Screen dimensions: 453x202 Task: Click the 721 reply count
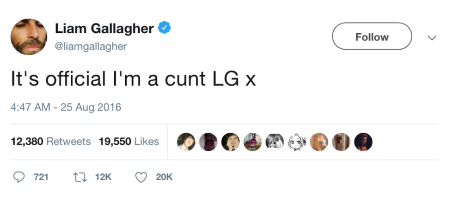tap(41, 177)
